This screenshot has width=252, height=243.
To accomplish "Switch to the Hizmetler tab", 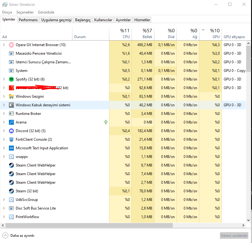I will (142, 20).
